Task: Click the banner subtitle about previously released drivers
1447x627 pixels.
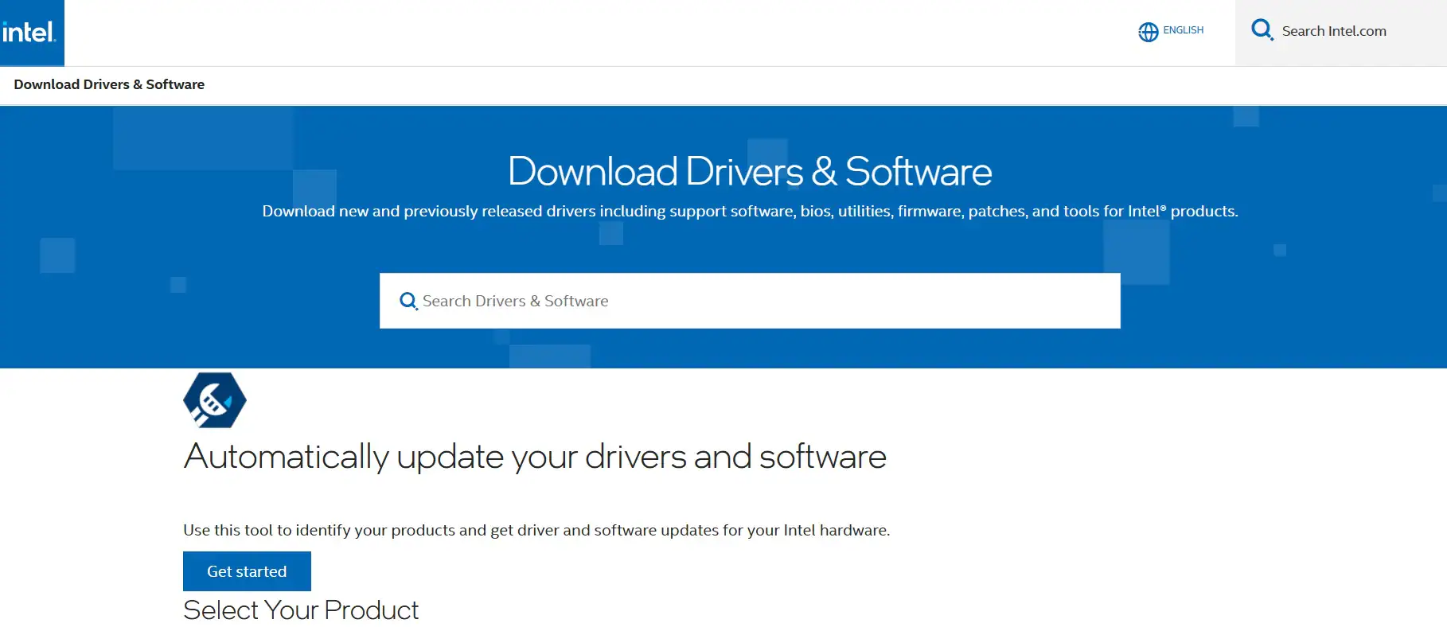Action: [750, 211]
